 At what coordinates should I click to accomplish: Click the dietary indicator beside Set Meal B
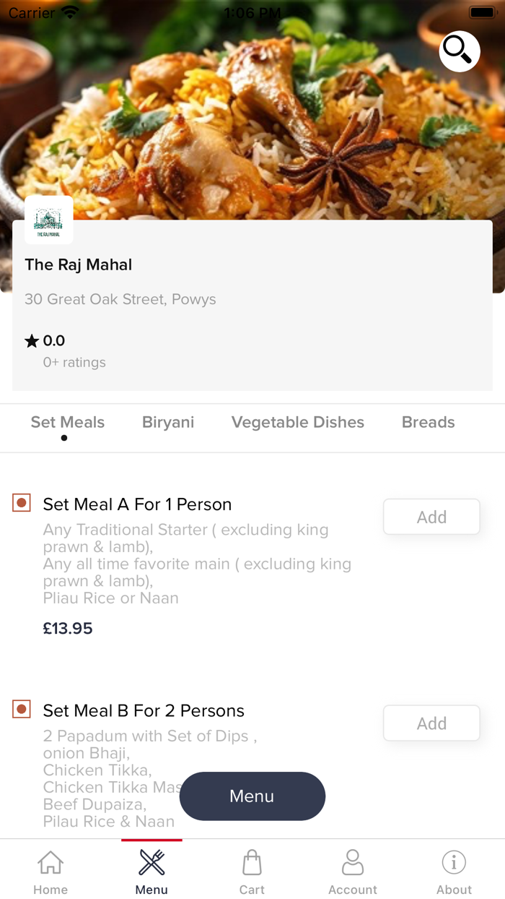pos(21,709)
